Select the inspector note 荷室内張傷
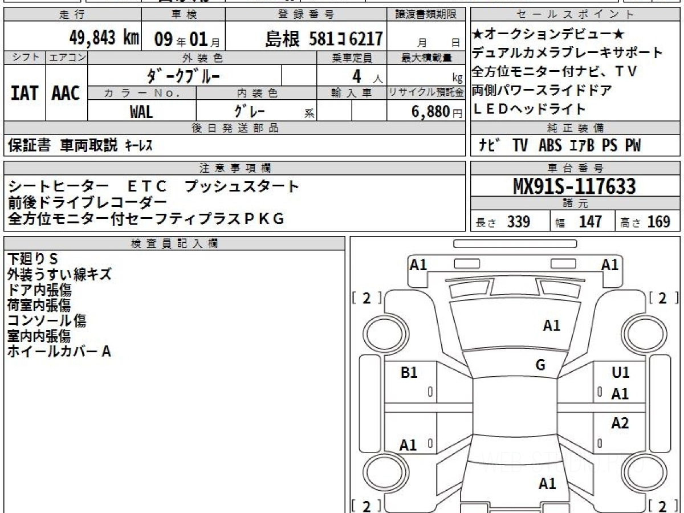 click(x=39, y=305)
